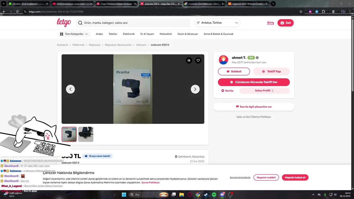This screenshot has width=354, height=199.
Task: Switch to Logitech C920 Webcam Fiyatları tab
Action: [248, 4]
